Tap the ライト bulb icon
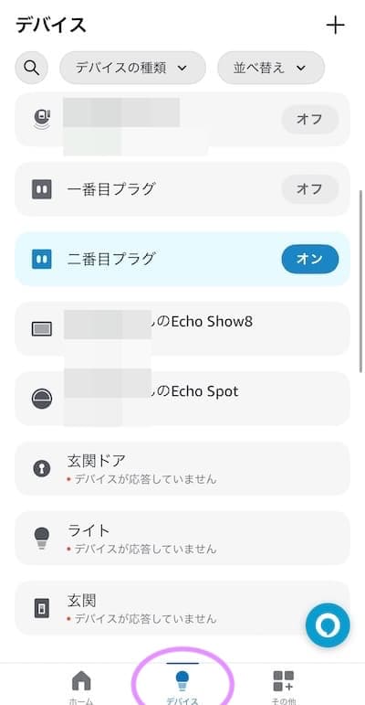 click(x=42, y=539)
